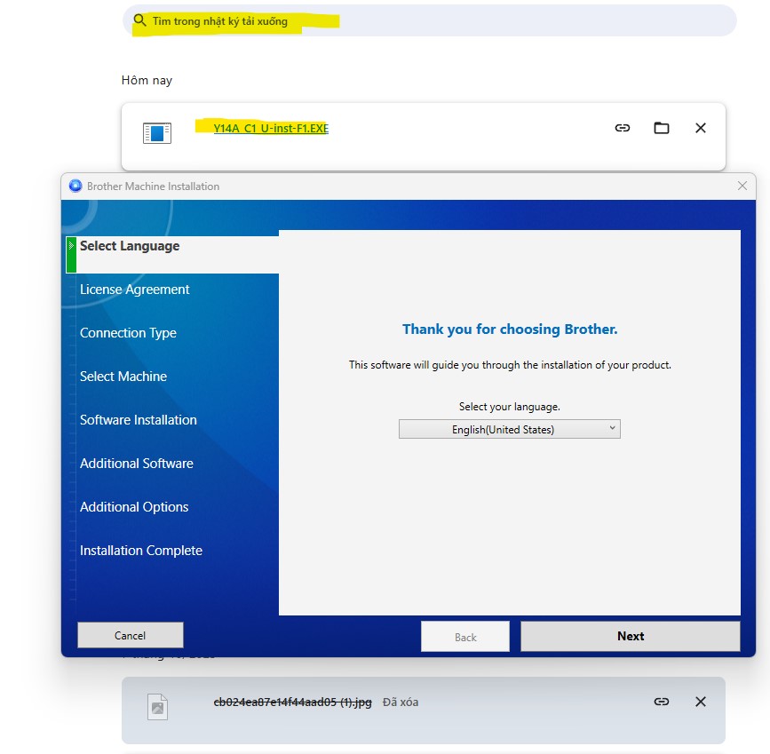Show Y14A_C1_U-inst-F1.EXE in its folder
Screen dimensions: 770x754
tap(661, 128)
